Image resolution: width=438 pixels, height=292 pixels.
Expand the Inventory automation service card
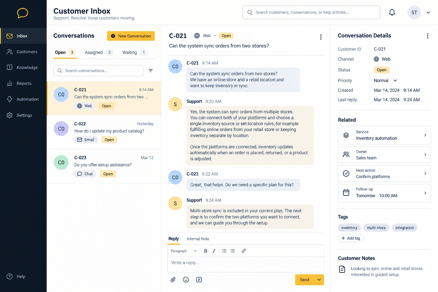pos(384,135)
